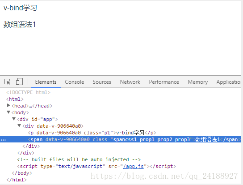Toggle the device toolbar icon
Image resolution: width=243 pixels, height=185 pixels.
pyautogui.click(x=19, y=82)
